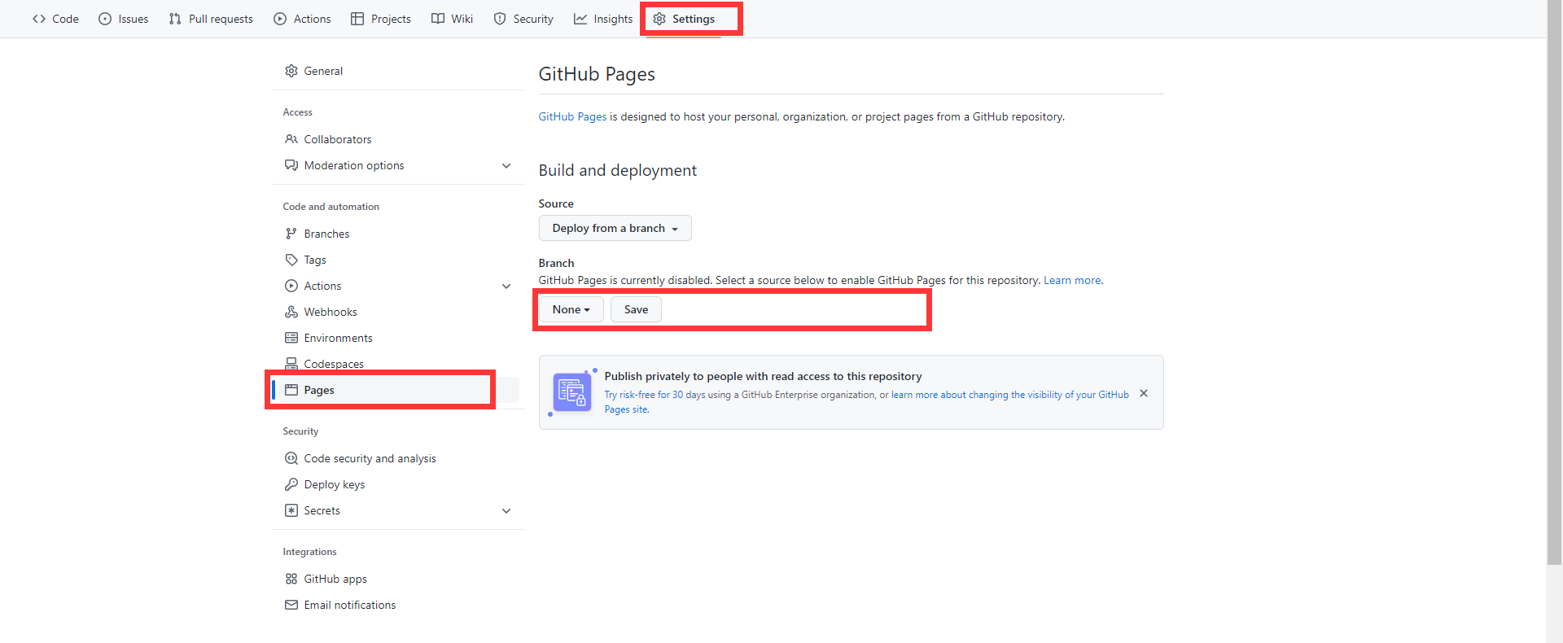Select the Settings tab
This screenshot has height=643, width=1563.
click(685, 19)
